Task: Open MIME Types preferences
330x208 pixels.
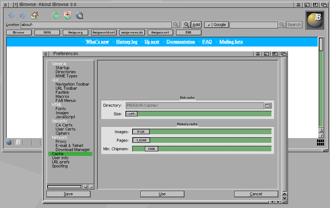Action: 66,76
